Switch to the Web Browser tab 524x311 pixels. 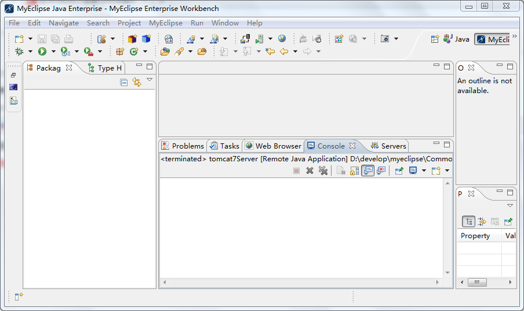[273, 146]
